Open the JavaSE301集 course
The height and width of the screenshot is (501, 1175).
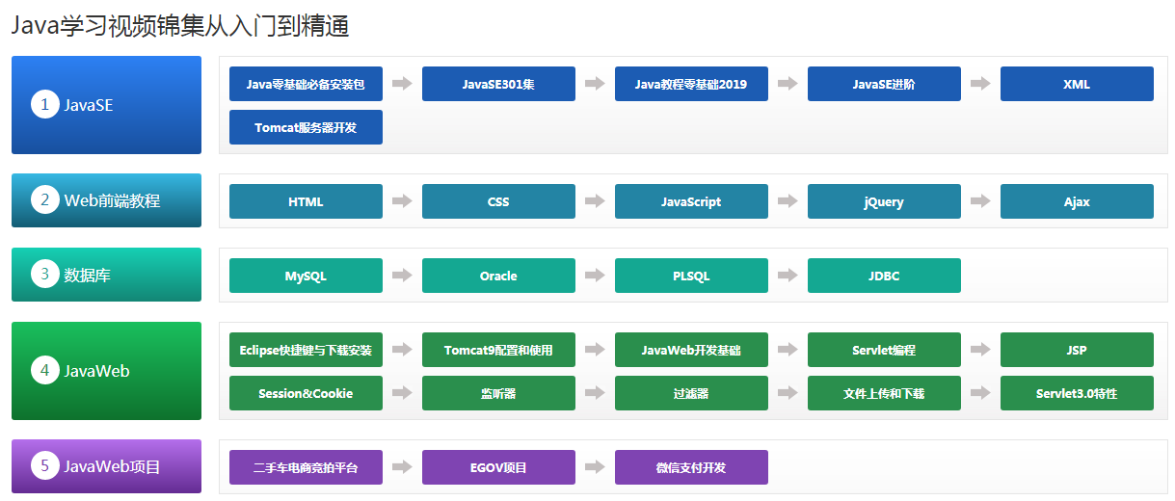tap(498, 84)
